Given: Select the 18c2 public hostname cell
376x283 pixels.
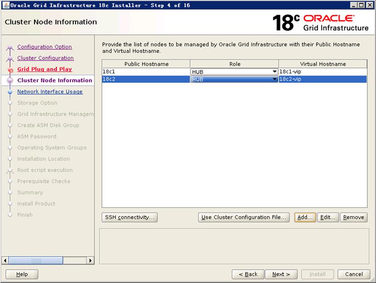Looking at the screenshot, I should coord(146,79).
